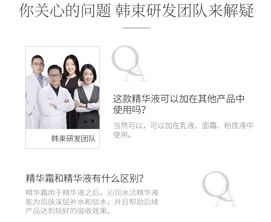Click the upper QA logo icon
The width and height of the screenshot is (271, 222).
click(129, 63)
